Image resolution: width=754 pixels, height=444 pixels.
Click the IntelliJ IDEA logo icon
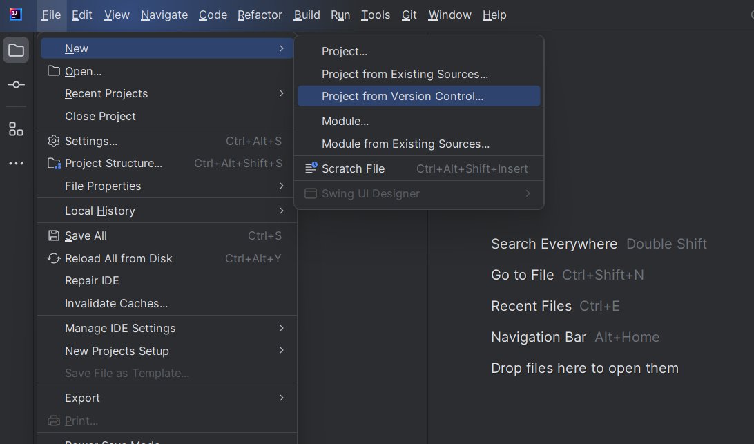pyautogui.click(x=15, y=15)
